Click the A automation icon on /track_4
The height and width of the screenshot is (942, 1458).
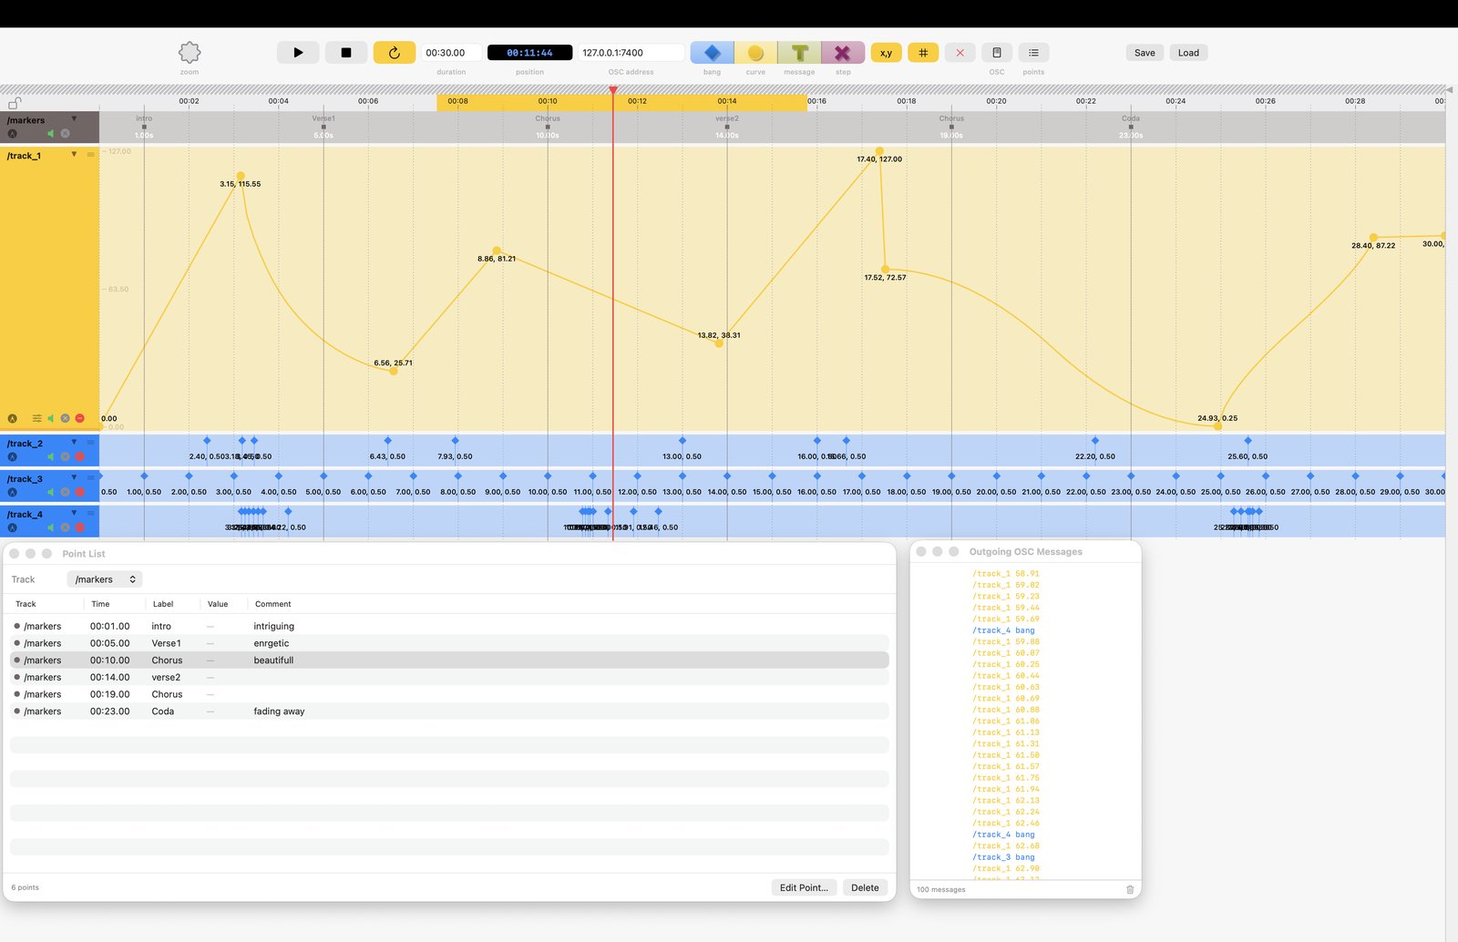click(13, 527)
